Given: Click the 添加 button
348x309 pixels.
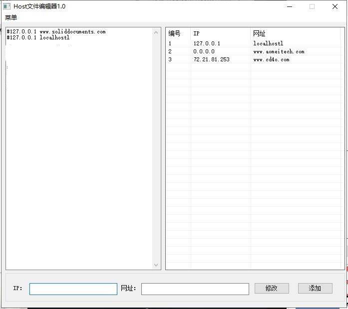Looking at the screenshot, I should click(x=315, y=288).
